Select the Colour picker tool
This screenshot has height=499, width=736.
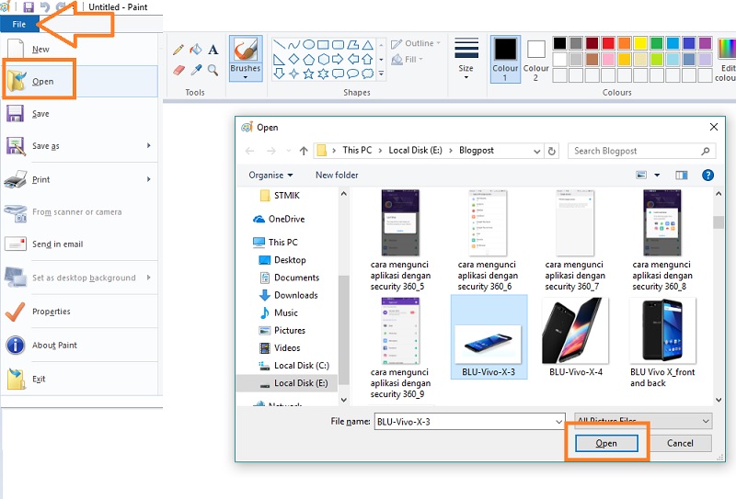(x=196, y=71)
